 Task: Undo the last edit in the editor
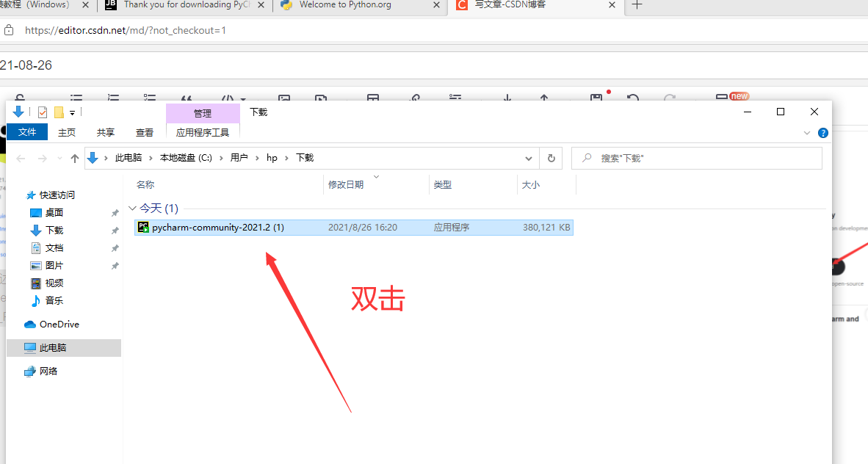coord(633,98)
